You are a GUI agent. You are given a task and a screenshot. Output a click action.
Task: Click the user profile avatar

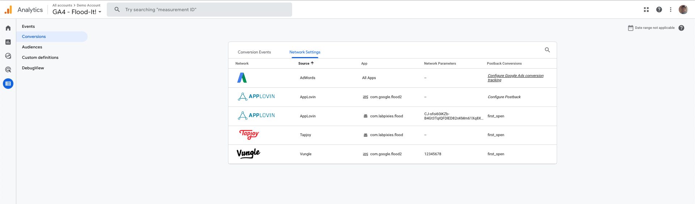pos(683,10)
